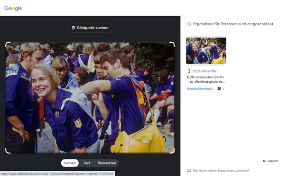Viewport: 295px width, 176px height.
Task: Click the top-left crop corner handle
Action: coord(8,45)
